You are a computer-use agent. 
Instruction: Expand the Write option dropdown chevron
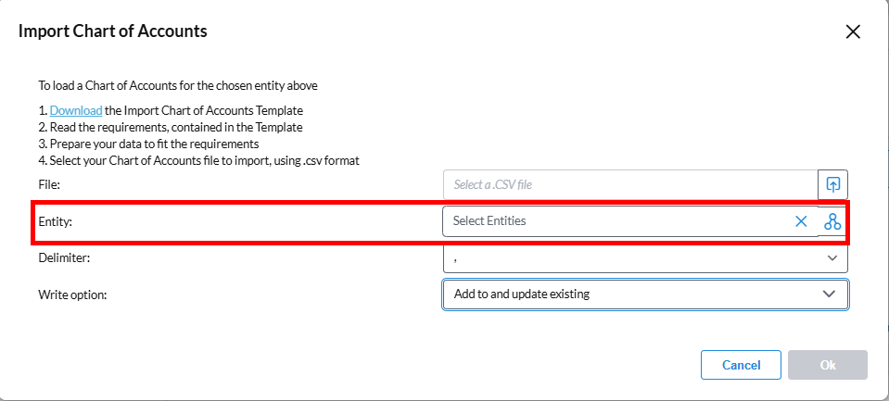tap(829, 294)
